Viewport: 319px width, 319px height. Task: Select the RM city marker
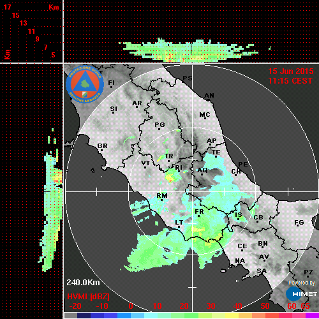[x=161, y=200]
